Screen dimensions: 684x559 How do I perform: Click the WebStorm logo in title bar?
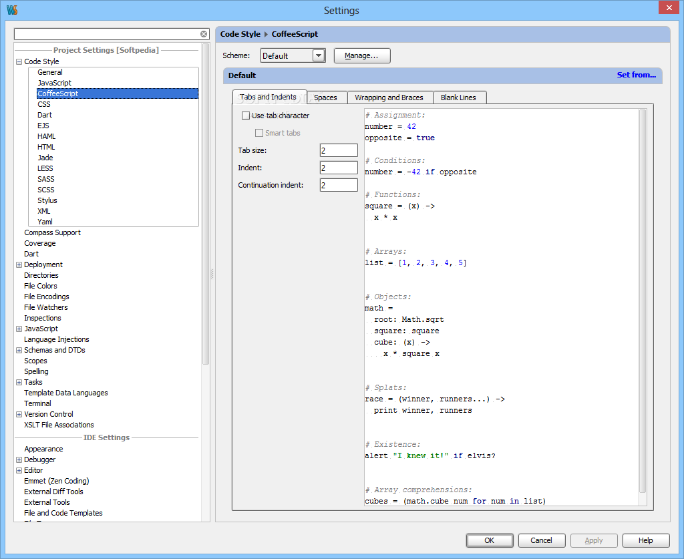pos(12,10)
